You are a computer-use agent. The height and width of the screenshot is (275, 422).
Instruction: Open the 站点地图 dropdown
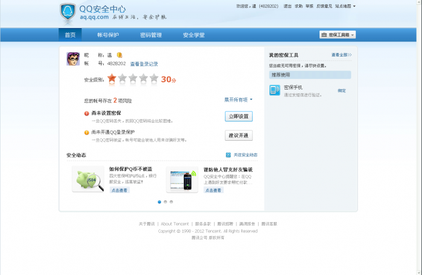[345, 6]
